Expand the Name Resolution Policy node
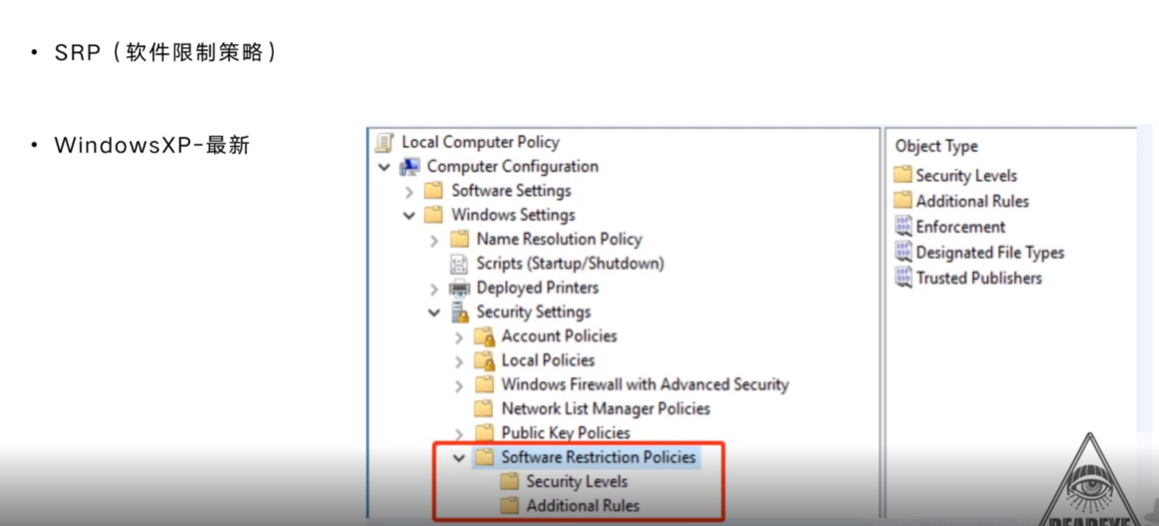The height and width of the screenshot is (526, 1159). coord(434,240)
